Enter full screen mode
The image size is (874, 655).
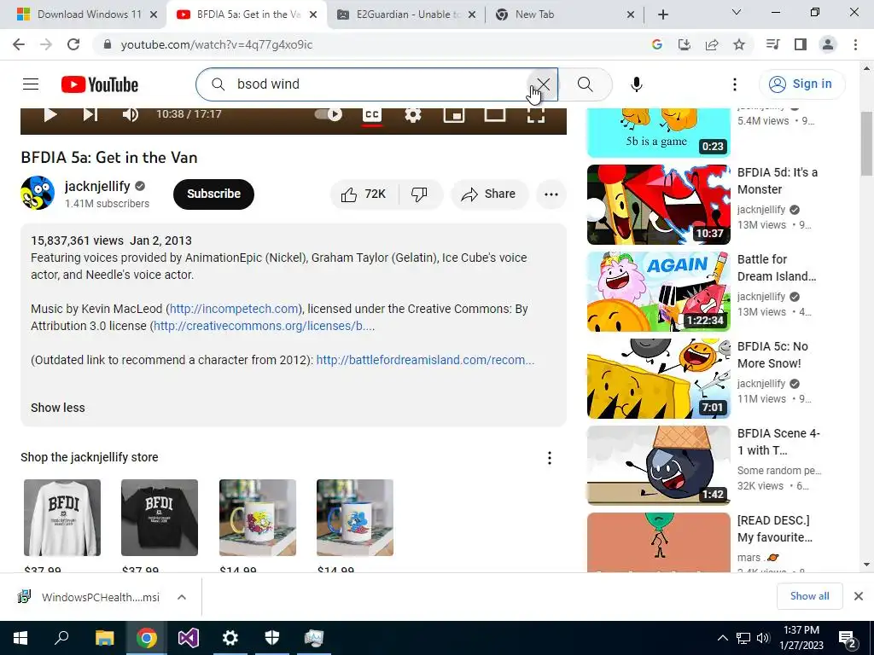536,114
